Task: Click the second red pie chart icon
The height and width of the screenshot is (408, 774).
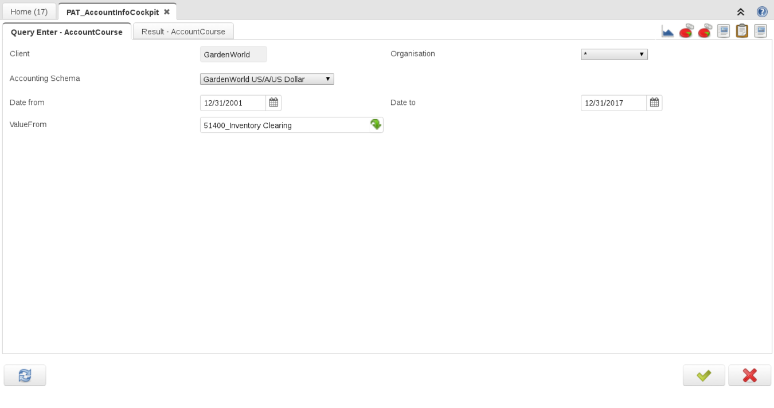Action: (705, 32)
